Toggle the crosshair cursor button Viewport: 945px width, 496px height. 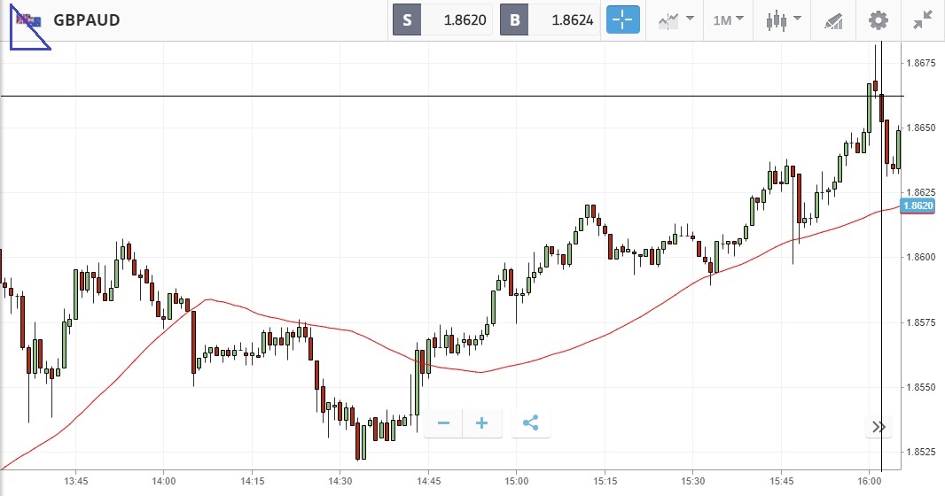coord(622,19)
